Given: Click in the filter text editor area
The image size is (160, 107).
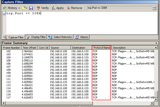Looking at the screenshot, I should pos(82,23).
